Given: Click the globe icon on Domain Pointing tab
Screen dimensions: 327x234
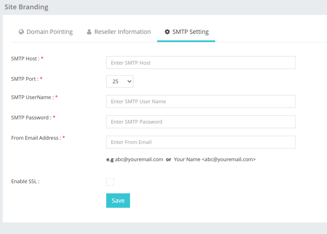Looking at the screenshot, I should 21,32.
